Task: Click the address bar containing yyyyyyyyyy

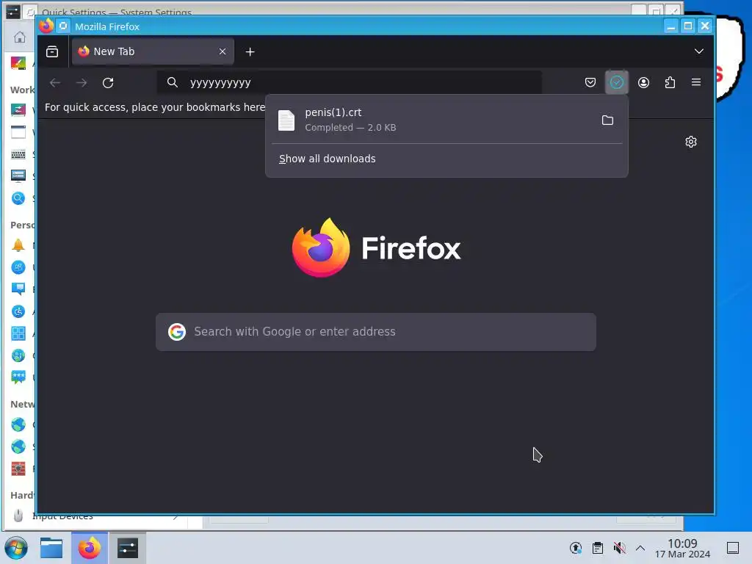Action: point(350,82)
